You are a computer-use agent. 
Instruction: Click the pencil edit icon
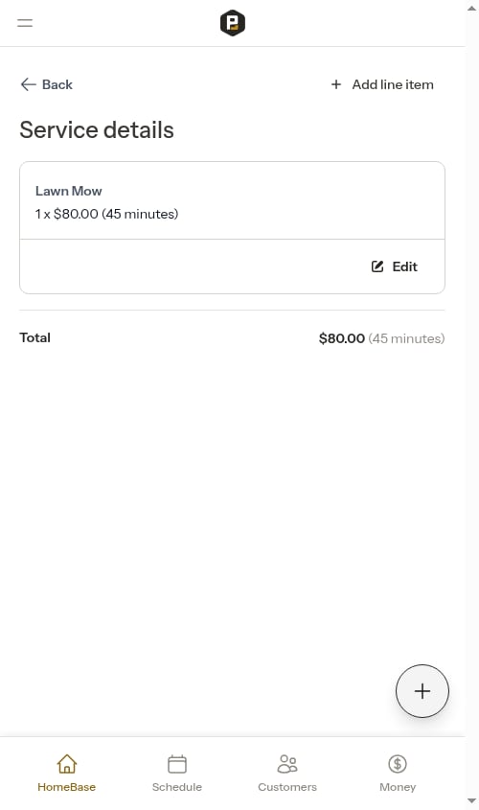[377, 266]
